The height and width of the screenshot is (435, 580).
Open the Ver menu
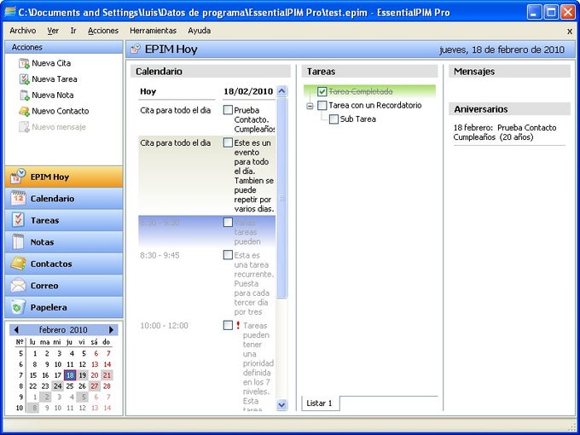(53, 31)
